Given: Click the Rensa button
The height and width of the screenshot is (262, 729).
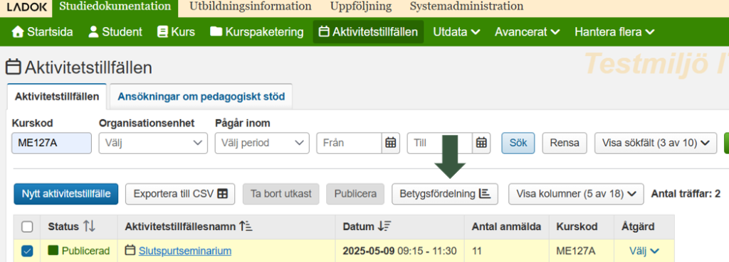Looking at the screenshot, I should point(565,143).
